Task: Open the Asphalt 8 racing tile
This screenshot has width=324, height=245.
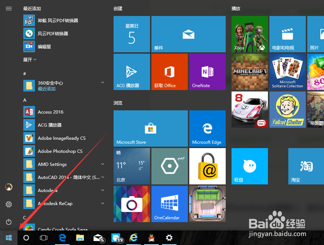Action: click(x=250, y=109)
